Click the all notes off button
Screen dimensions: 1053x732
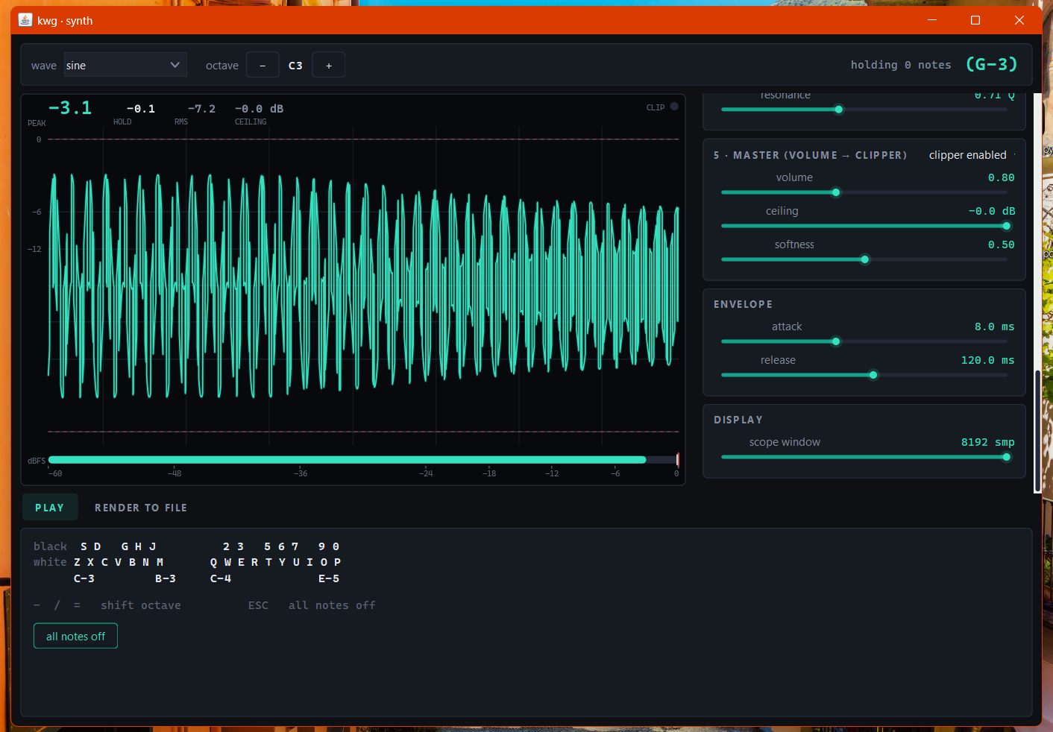pyautogui.click(x=75, y=636)
